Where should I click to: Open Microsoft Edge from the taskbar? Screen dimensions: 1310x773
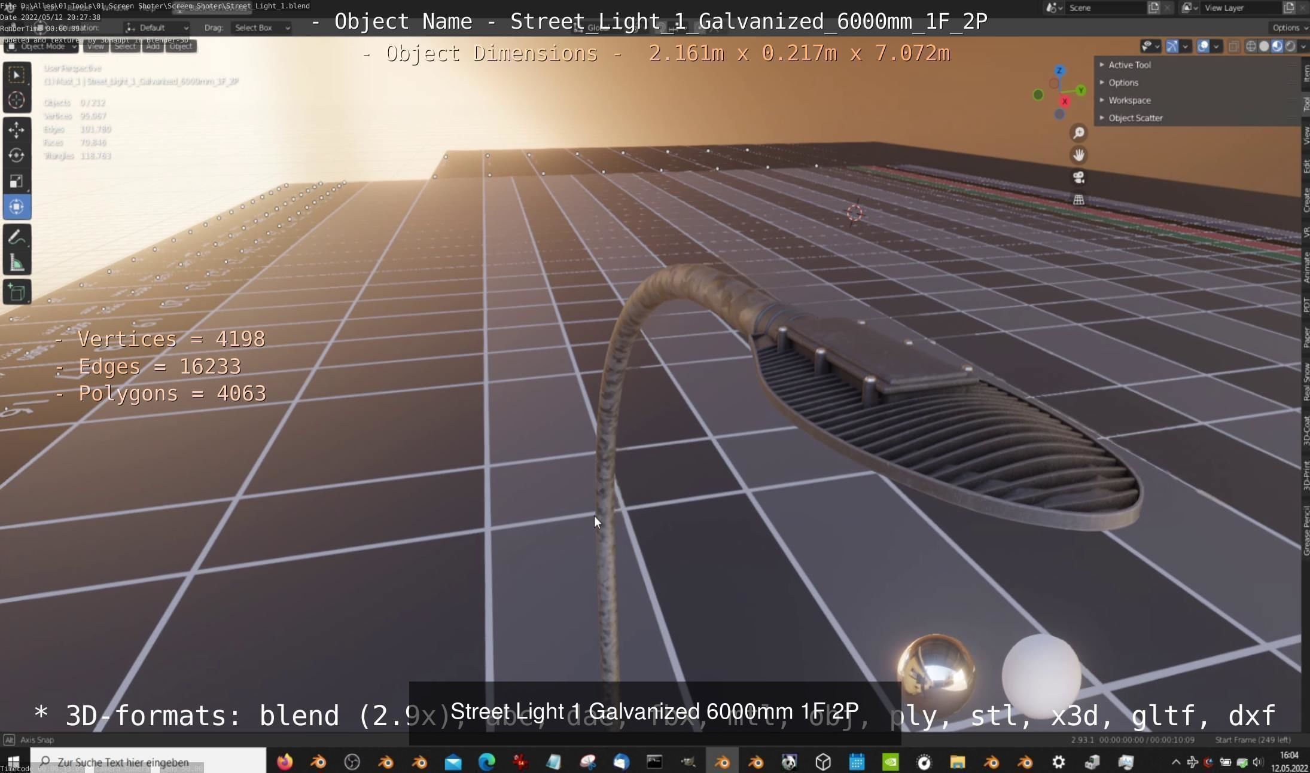click(487, 762)
